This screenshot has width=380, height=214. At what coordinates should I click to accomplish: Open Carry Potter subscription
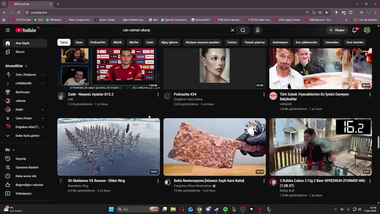point(25,118)
